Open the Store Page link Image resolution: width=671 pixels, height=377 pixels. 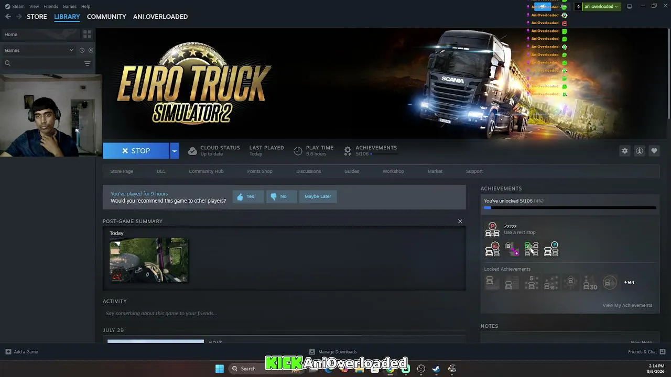click(122, 171)
